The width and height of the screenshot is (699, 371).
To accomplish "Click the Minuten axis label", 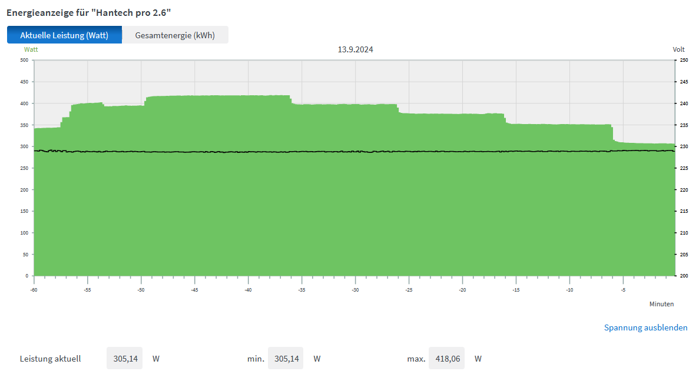I will coord(661,304).
